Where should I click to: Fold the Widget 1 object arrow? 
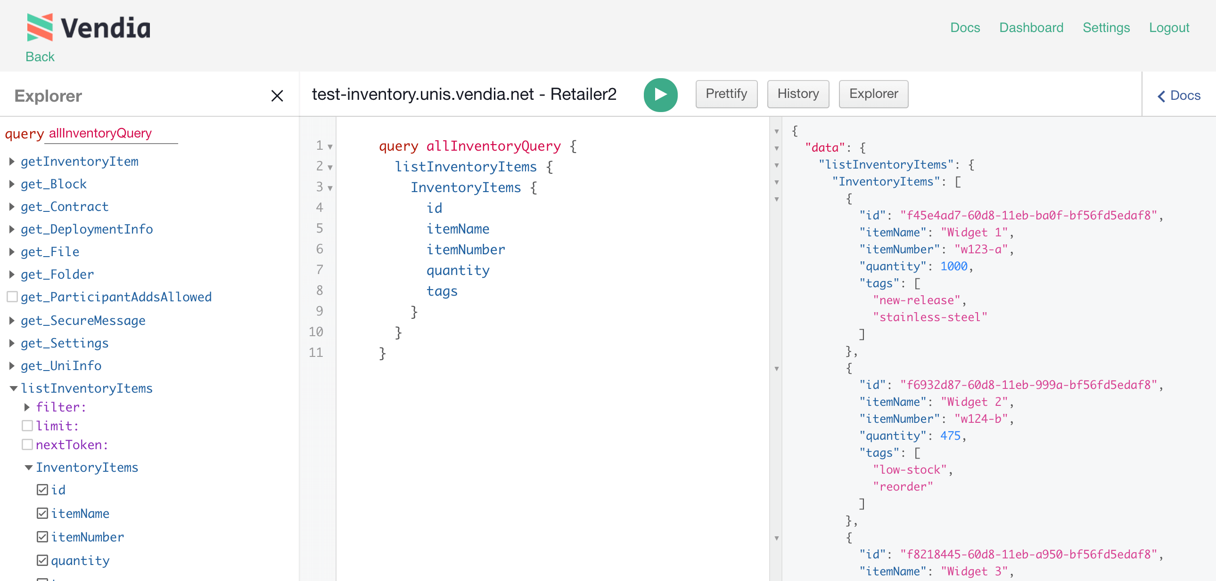click(x=777, y=200)
